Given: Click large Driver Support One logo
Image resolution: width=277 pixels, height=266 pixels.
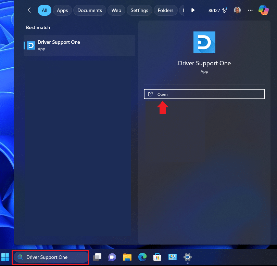Looking at the screenshot, I should click(204, 42).
